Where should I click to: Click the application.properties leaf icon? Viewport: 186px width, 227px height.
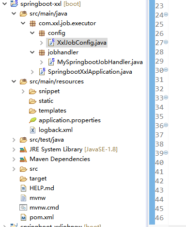pos(32,120)
